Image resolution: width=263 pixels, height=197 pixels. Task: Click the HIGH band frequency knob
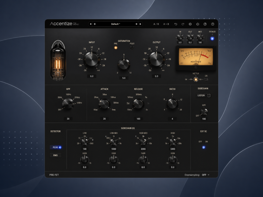pos(173,142)
